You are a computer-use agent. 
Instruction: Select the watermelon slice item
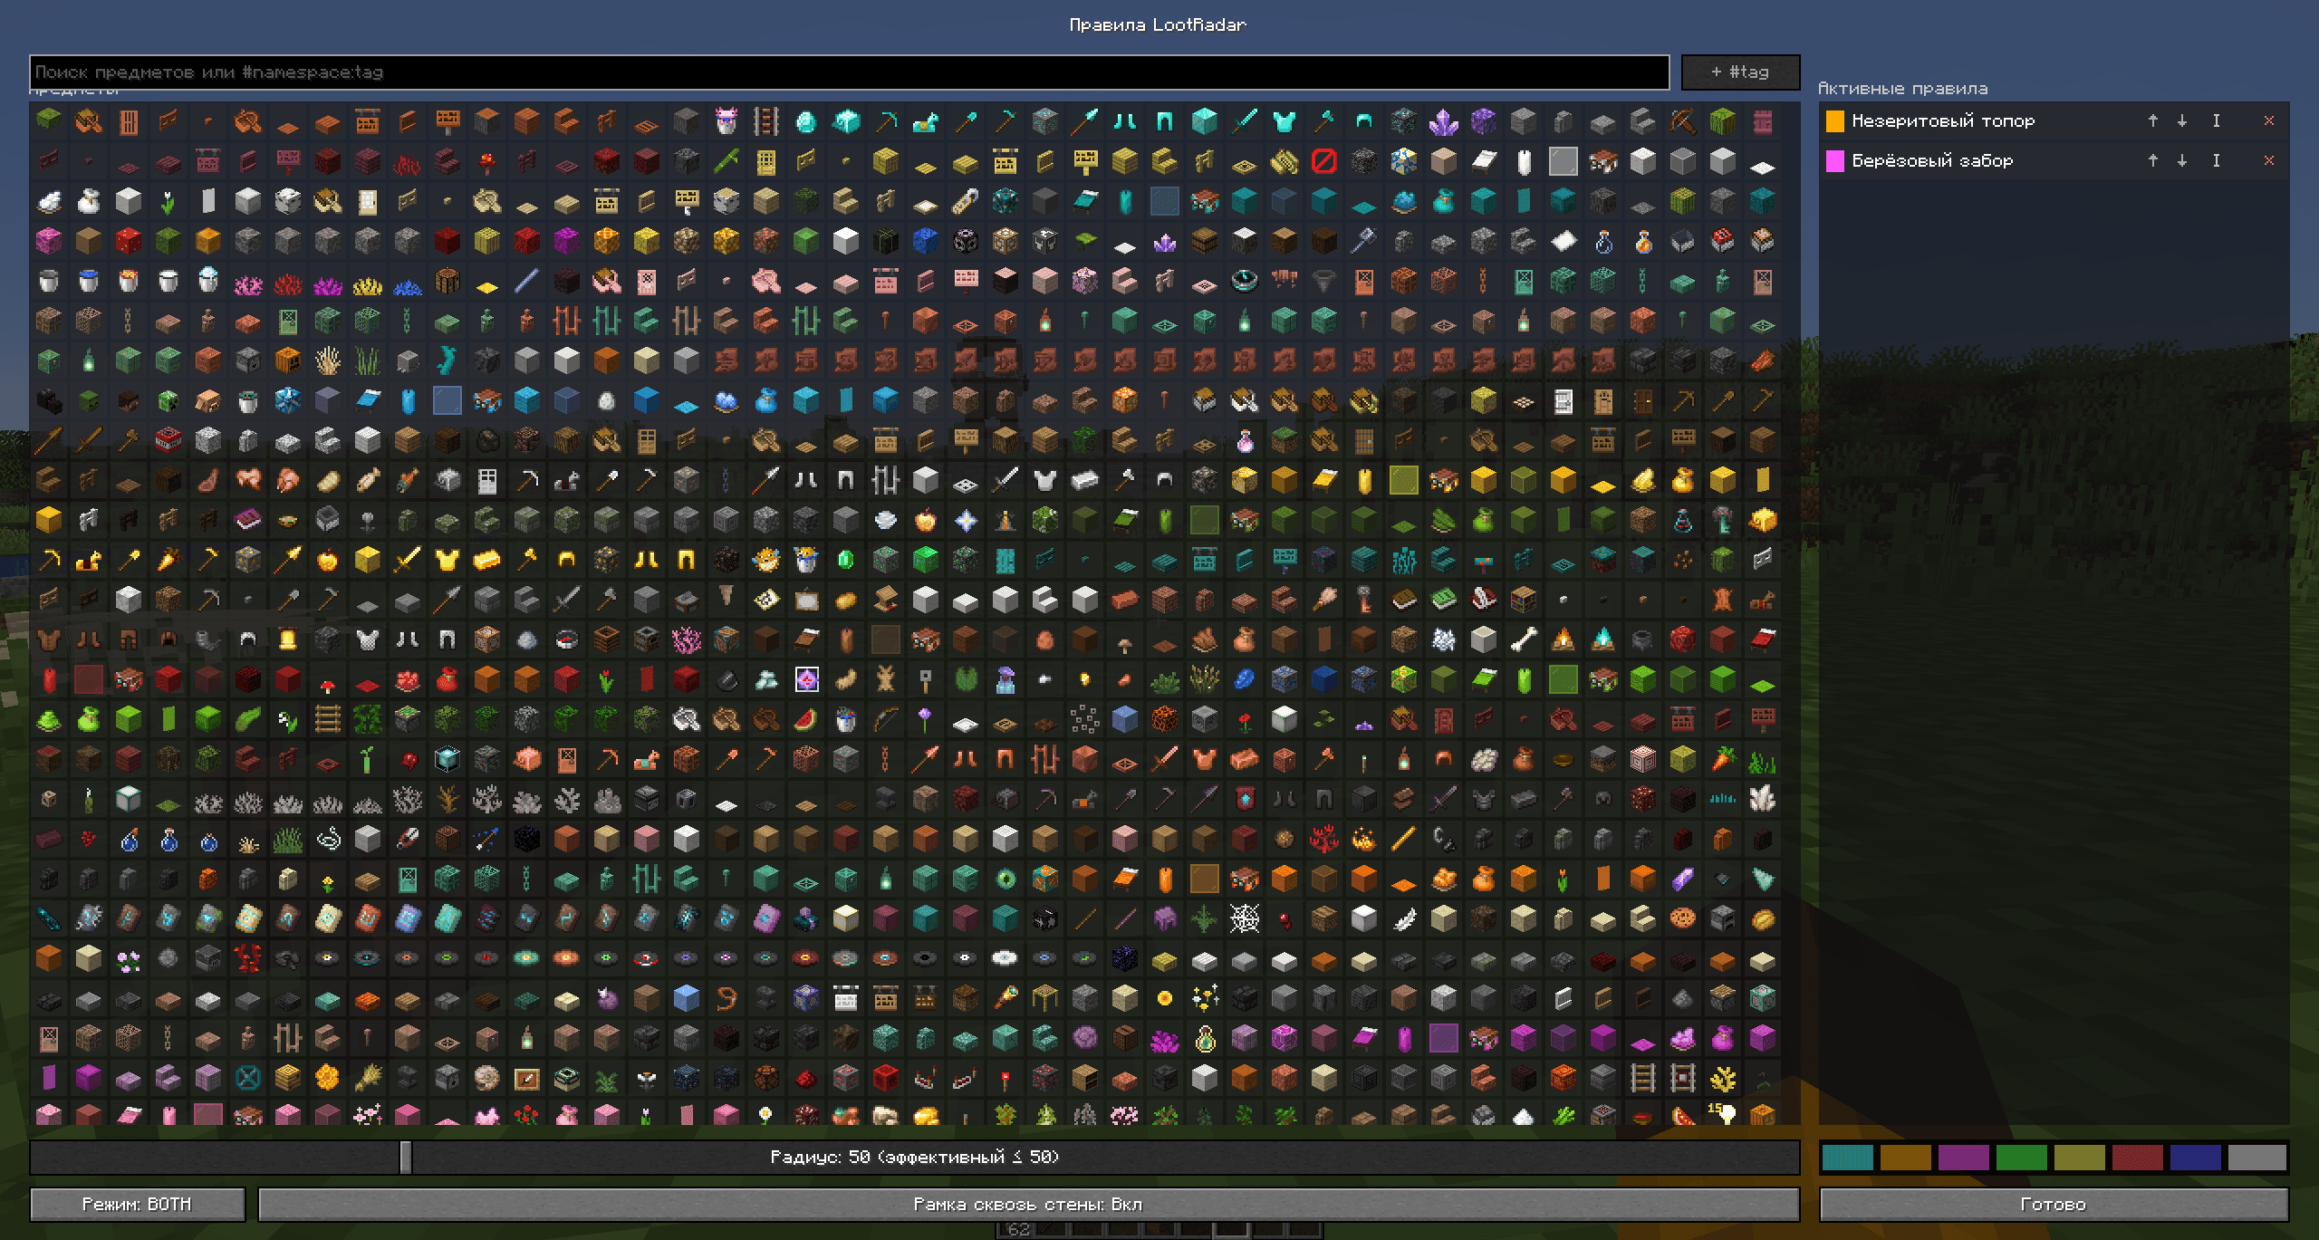pos(805,719)
